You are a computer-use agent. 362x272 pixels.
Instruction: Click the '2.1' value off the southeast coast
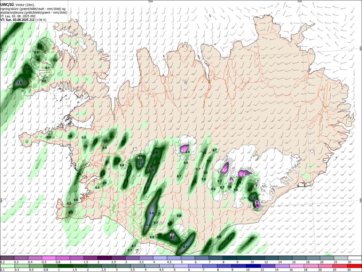[230, 239]
